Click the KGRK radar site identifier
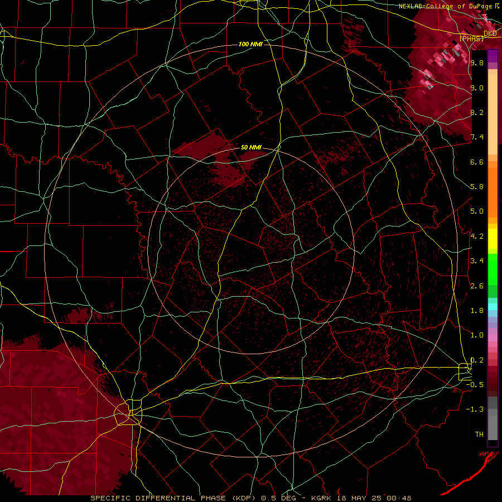The width and height of the screenshot is (502, 502). coord(321,498)
